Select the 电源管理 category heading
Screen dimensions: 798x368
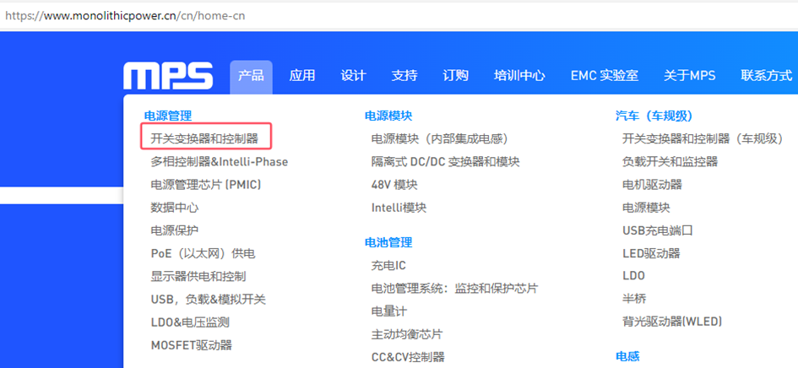click(168, 116)
